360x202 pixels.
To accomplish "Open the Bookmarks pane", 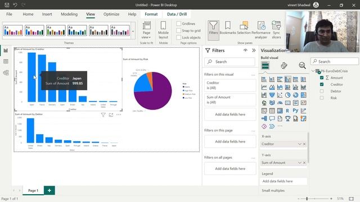I will 228,28.
